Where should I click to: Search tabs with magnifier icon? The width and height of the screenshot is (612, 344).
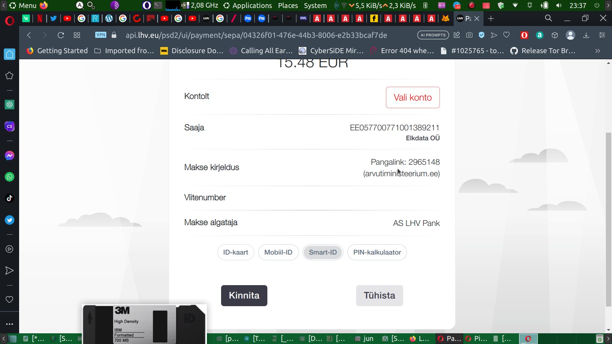coord(549,18)
